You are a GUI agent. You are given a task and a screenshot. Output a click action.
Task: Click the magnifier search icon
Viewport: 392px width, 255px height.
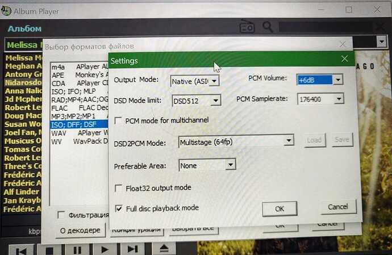(268, 27)
